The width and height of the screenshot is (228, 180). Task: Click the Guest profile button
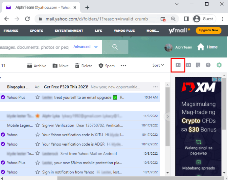pyautogui.click(x=204, y=19)
